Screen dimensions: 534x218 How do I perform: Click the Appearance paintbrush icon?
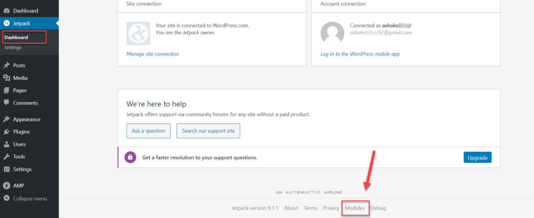6,119
